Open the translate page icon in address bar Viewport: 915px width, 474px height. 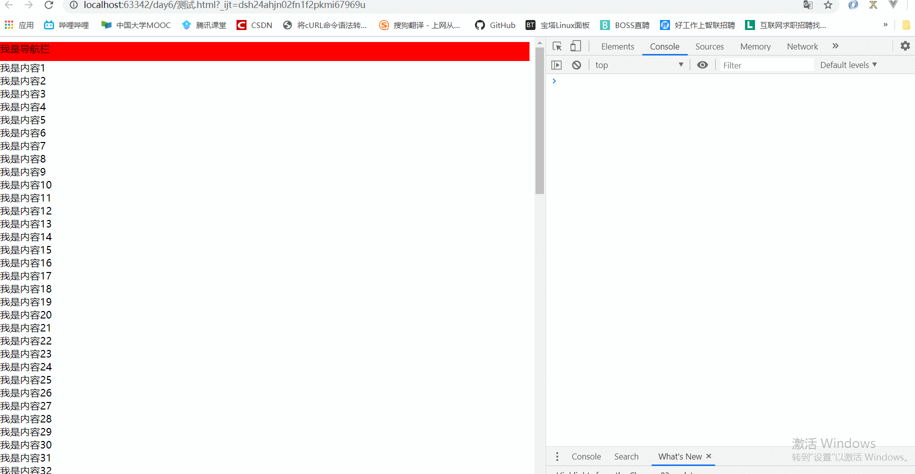click(808, 5)
